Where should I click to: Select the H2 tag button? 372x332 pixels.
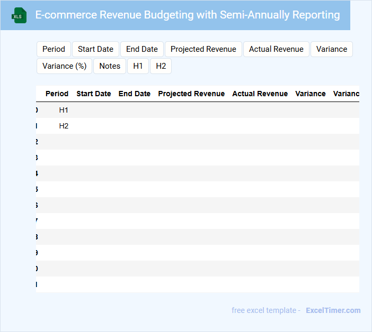[x=161, y=66]
